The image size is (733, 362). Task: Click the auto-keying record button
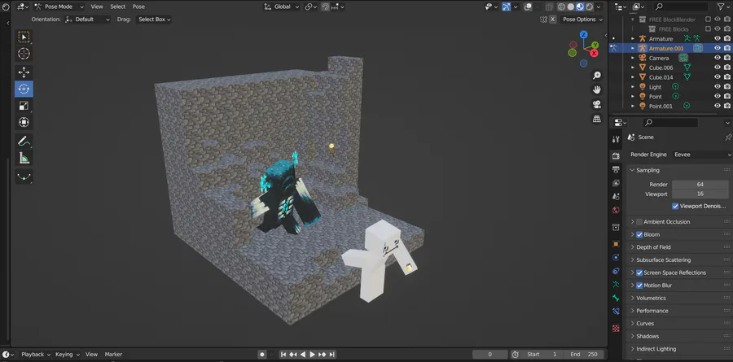[x=262, y=355]
